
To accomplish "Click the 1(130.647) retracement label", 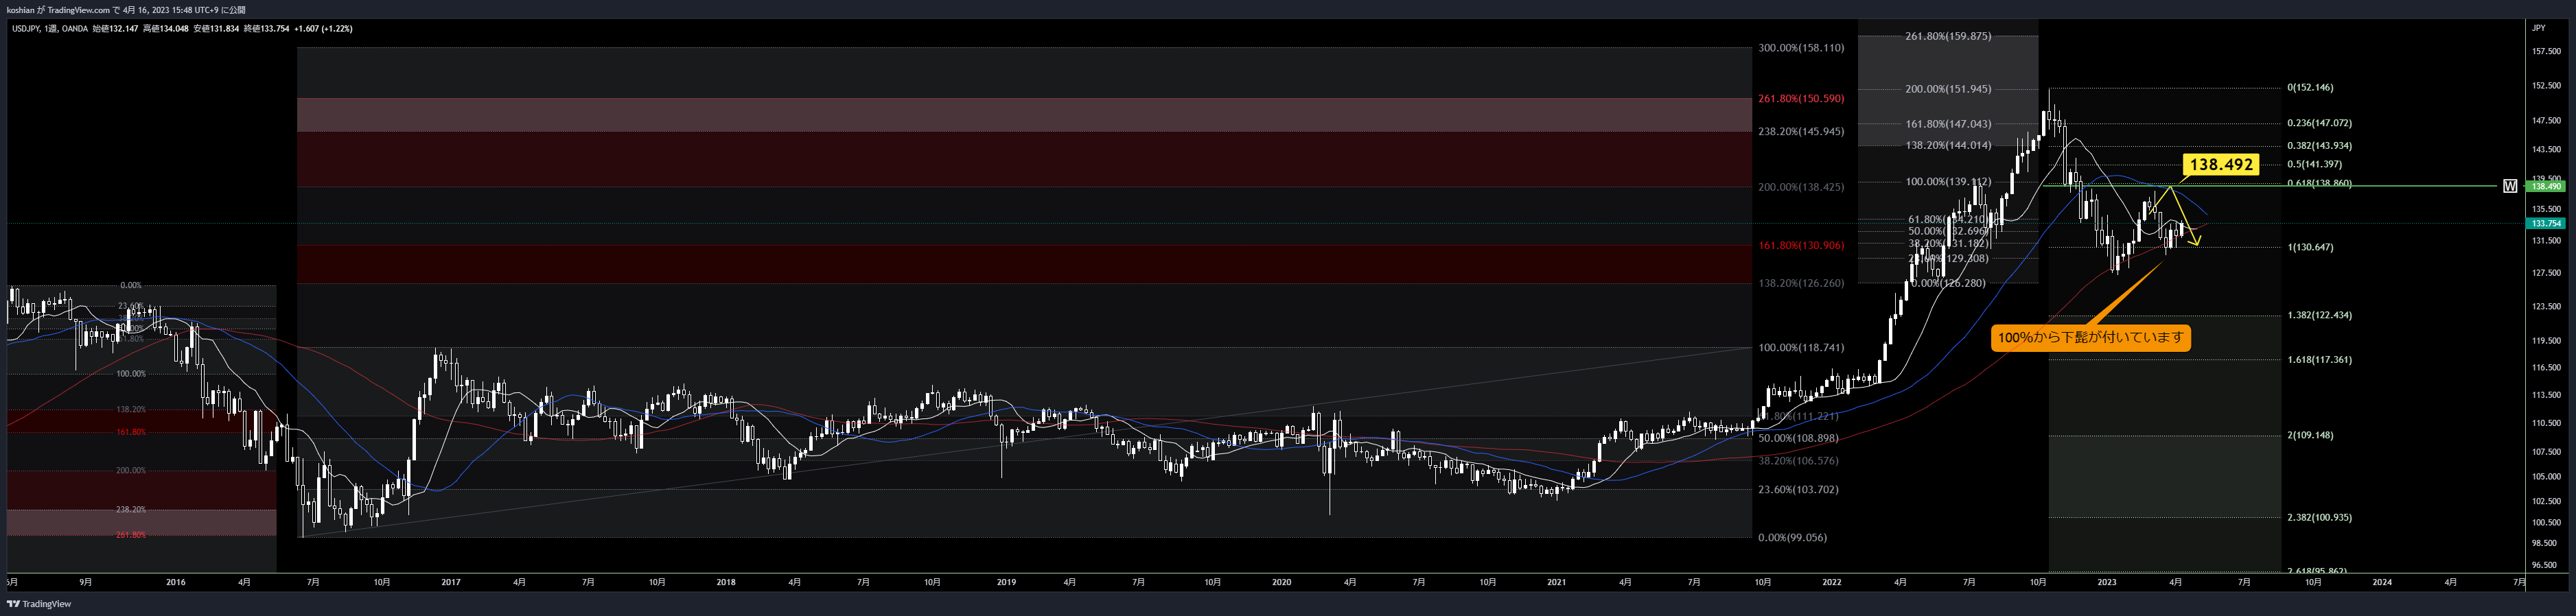I will [x=2310, y=247].
